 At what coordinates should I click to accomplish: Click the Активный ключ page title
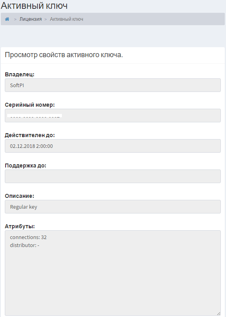click(34, 6)
